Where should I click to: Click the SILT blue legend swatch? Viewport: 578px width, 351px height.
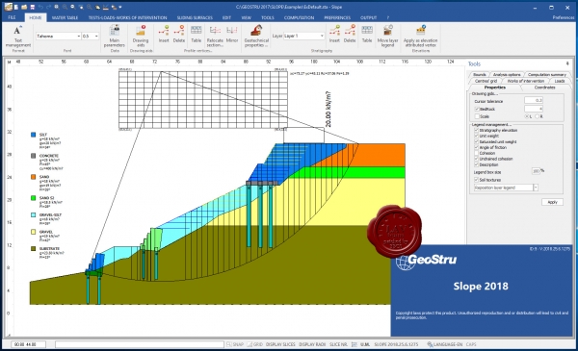pos(33,135)
